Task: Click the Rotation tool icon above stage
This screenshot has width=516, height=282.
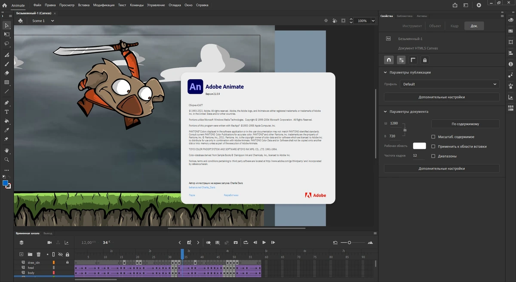Action: (x=335, y=21)
